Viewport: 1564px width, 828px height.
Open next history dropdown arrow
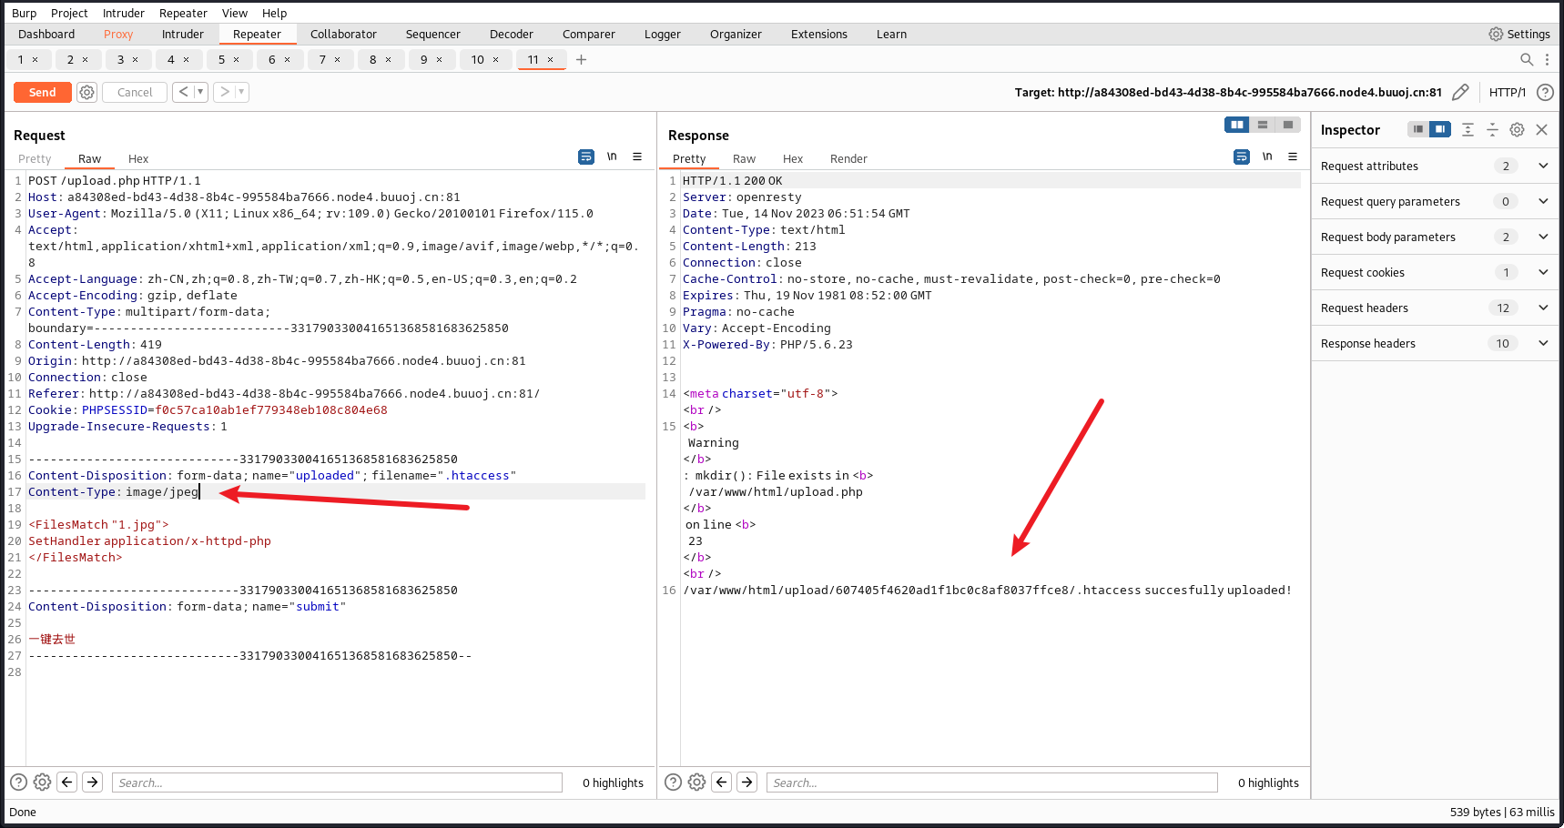[241, 92]
